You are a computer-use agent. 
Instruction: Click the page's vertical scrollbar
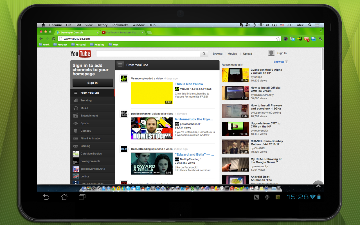[x=323, y=59]
